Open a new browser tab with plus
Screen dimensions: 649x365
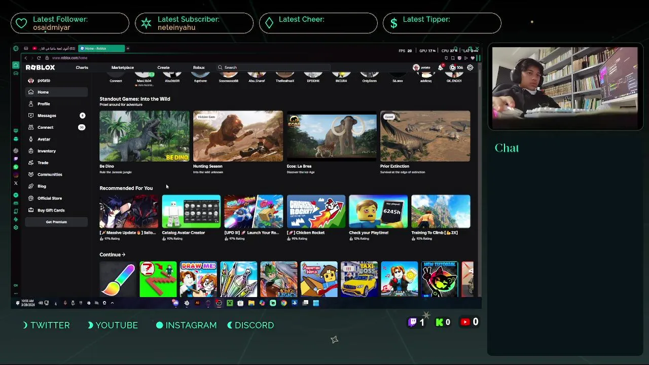pos(128,49)
